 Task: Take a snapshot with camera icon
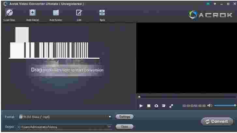point(156,106)
